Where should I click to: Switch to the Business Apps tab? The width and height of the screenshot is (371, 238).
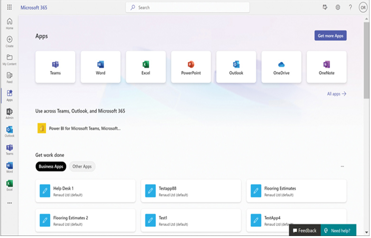pos(51,166)
